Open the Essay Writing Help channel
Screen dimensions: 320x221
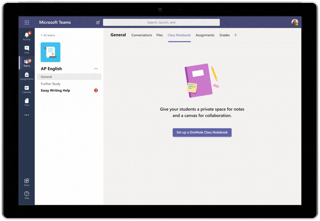(55, 90)
